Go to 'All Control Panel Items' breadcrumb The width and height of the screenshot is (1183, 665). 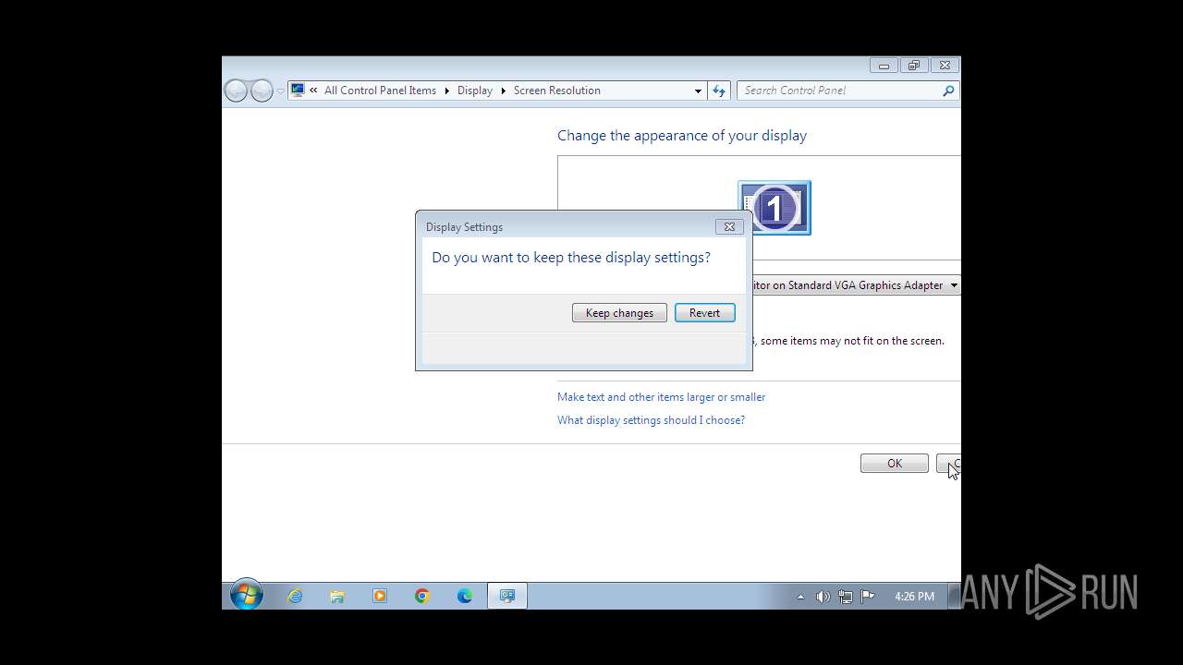click(x=380, y=91)
